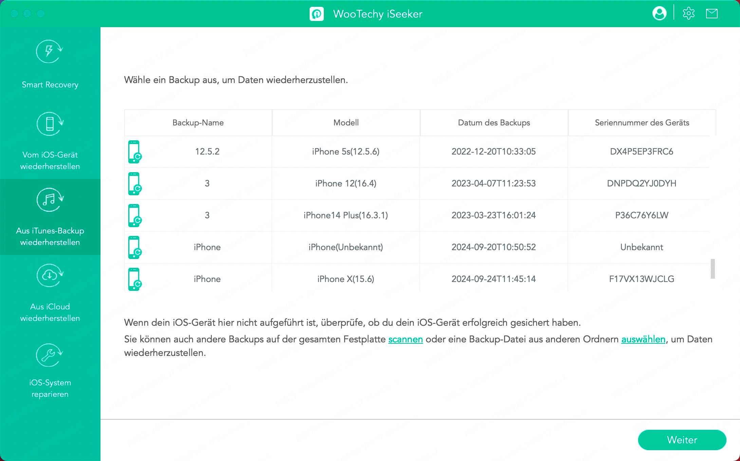740x461 pixels.
Task: Click the backup list scrollbar thumb
Action: (713, 269)
